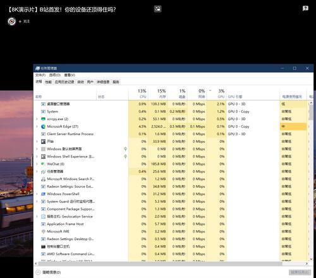Expand the WeChat (6) process group
Screen dimensions: 316x278
coord(37,164)
